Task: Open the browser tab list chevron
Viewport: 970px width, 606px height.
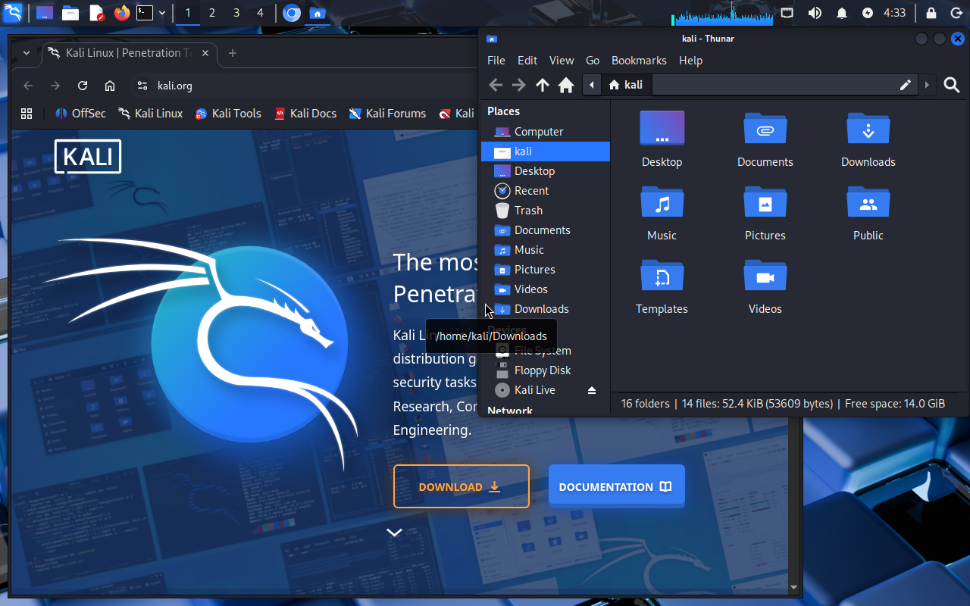Action: [x=27, y=53]
